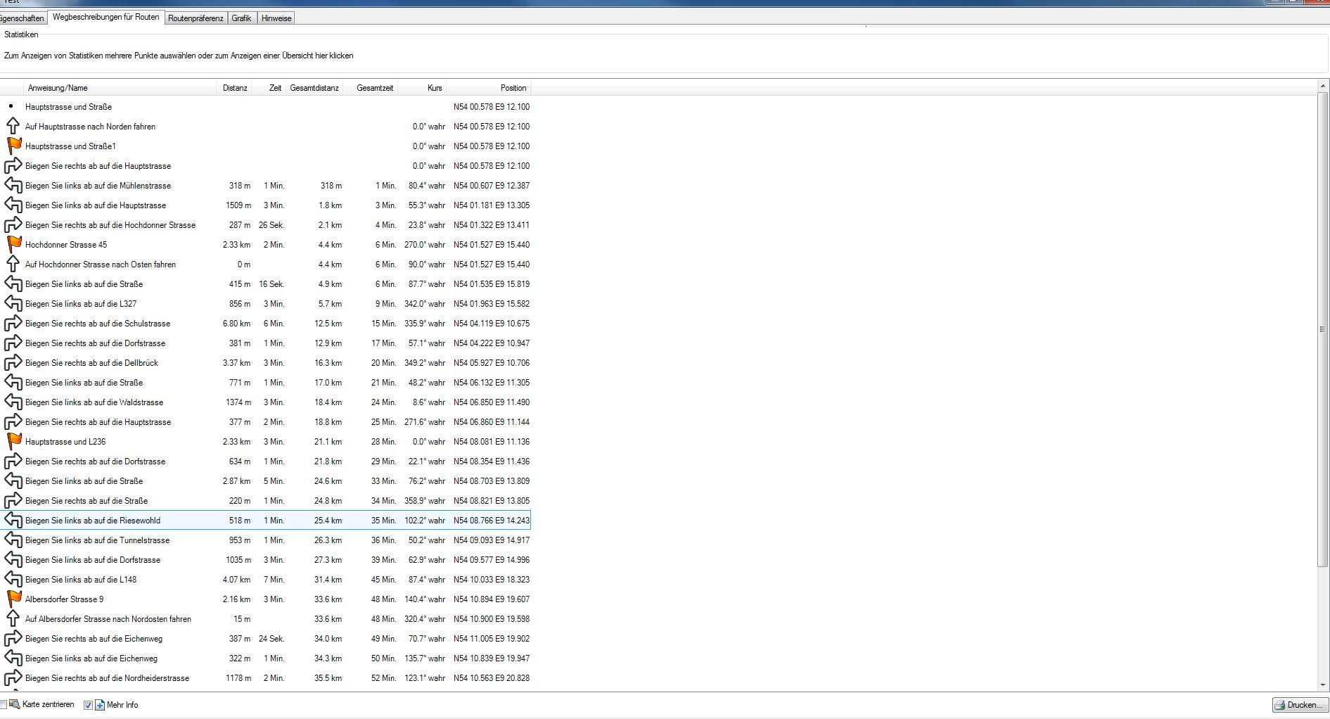Click the scrollbar down arrow in the route list
The image size is (1330, 719).
(x=1322, y=685)
